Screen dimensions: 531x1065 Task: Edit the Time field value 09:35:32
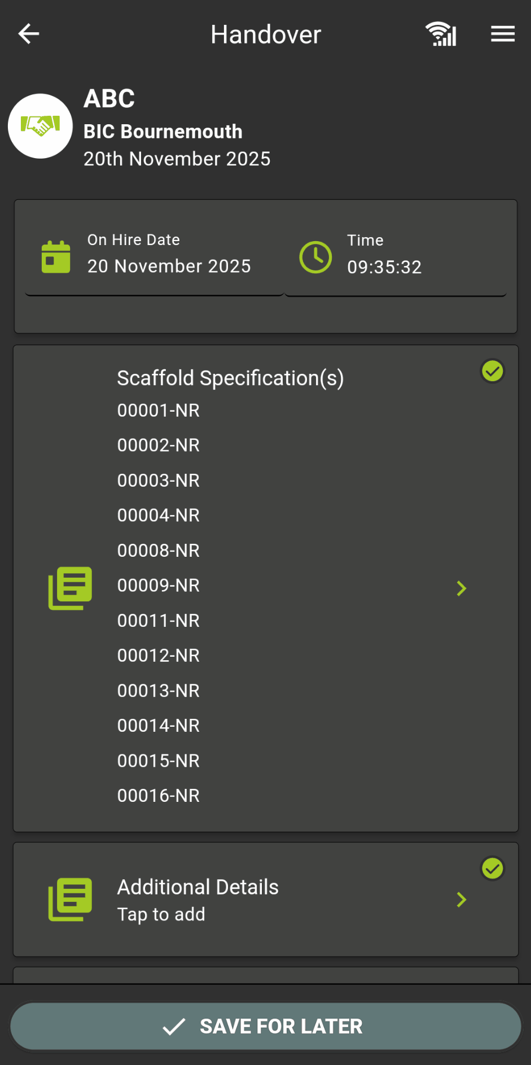pos(384,267)
